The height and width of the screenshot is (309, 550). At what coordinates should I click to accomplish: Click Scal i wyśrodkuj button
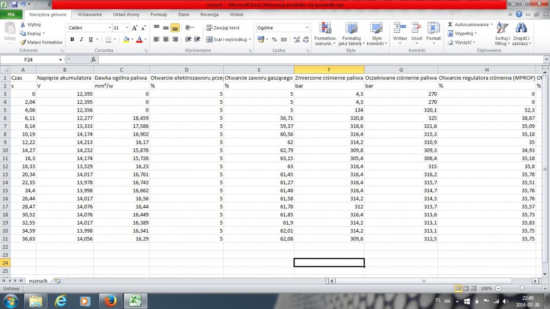pos(226,39)
